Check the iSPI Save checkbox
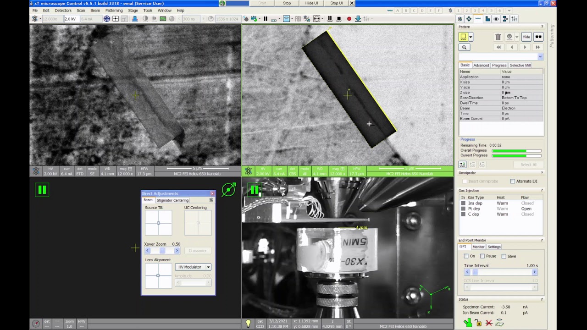Viewport: 587px width, 330px height. pos(504,256)
